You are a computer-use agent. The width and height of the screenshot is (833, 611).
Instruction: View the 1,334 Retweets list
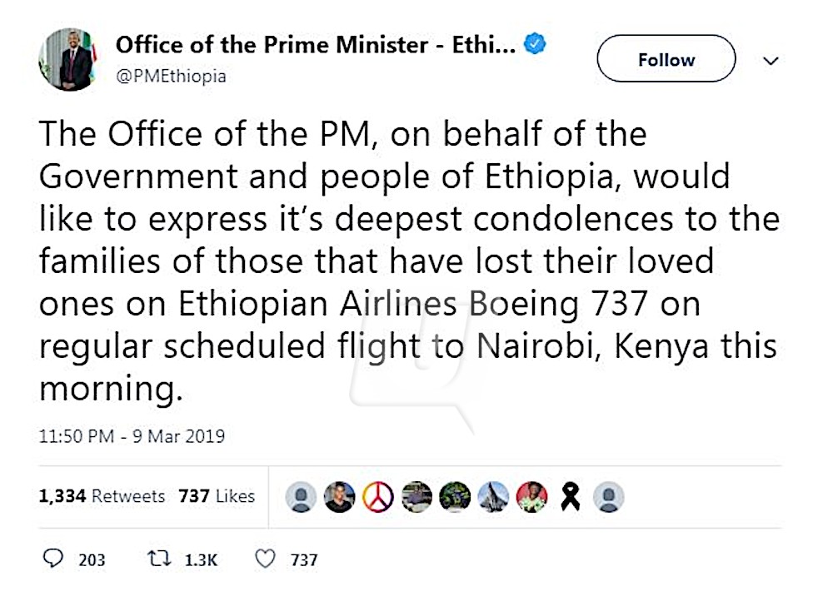pos(102,496)
